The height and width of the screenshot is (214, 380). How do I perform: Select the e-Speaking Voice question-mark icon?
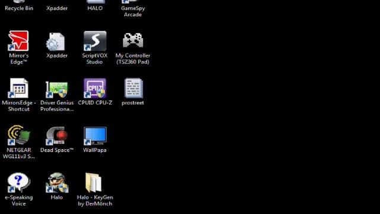pos(18,182)
